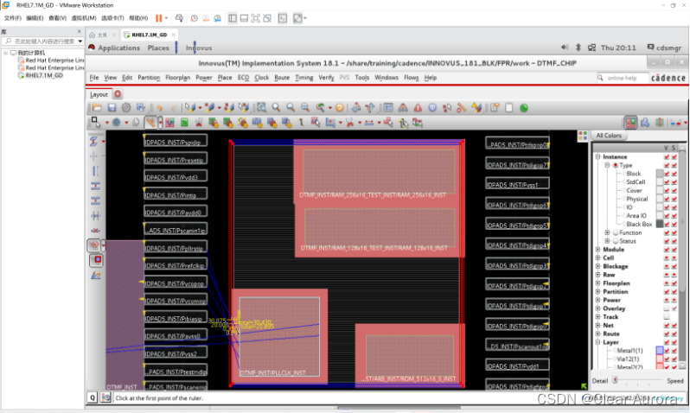Select the hand pan tool icon

coord(136,123)
